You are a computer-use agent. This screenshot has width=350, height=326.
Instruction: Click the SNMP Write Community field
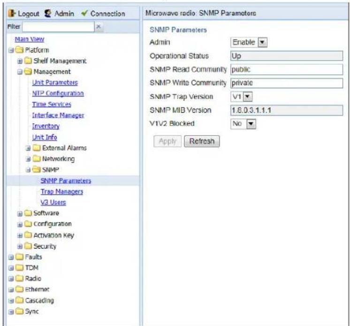click(287, 83)
